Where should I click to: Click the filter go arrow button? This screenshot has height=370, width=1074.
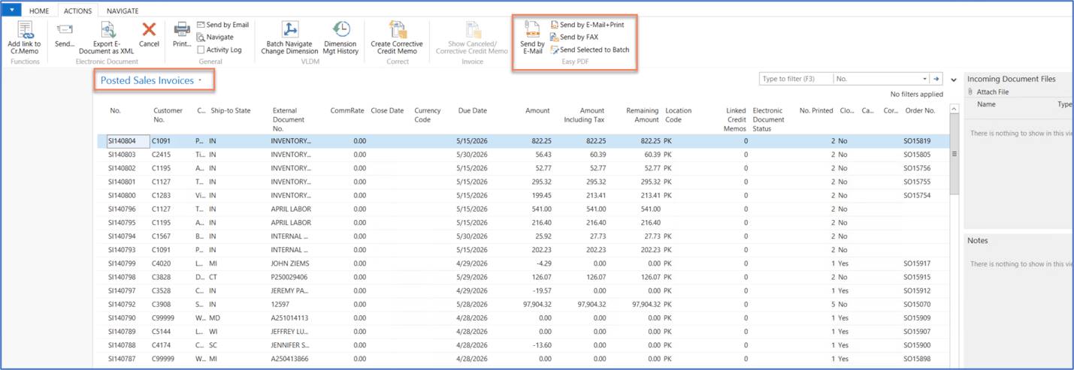coord(936,79)
